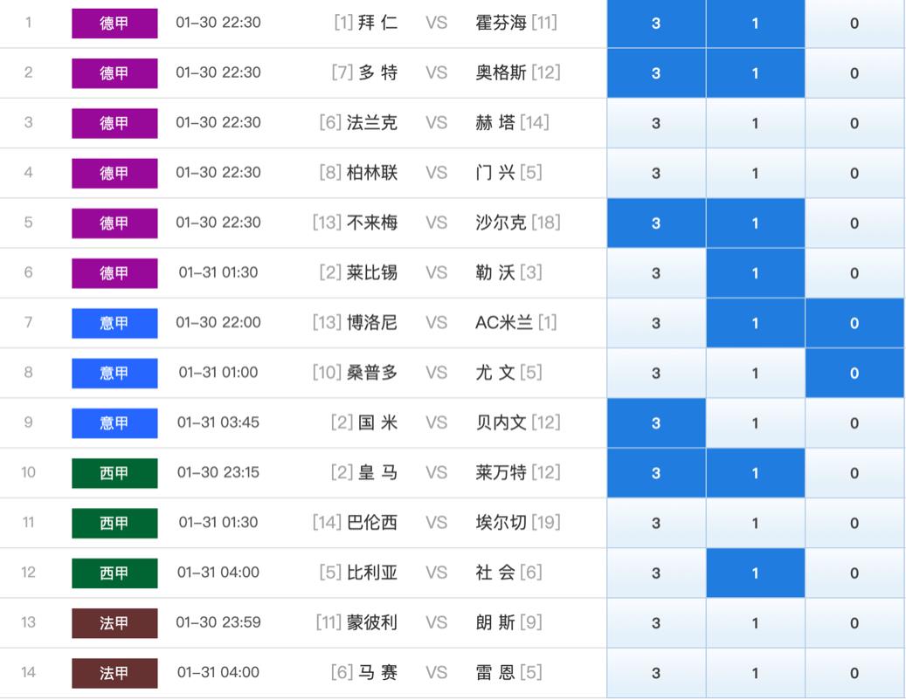
Task: Toggle loss (0) for 桑普多 vs 尤文
Action: 854,374
